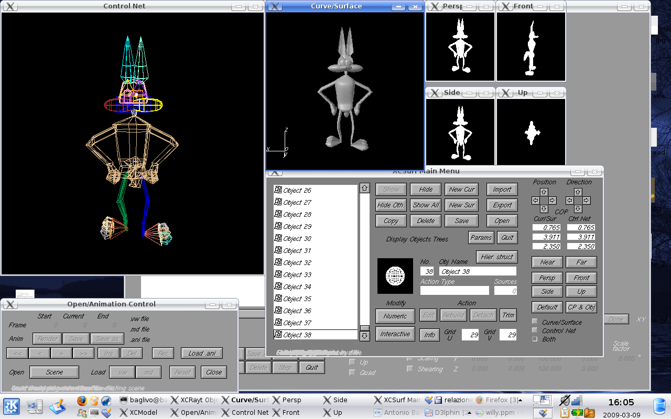Click the Hide button in XCSurf menu
The height and width of the screenshot is (419, 671).
(426, 190)
